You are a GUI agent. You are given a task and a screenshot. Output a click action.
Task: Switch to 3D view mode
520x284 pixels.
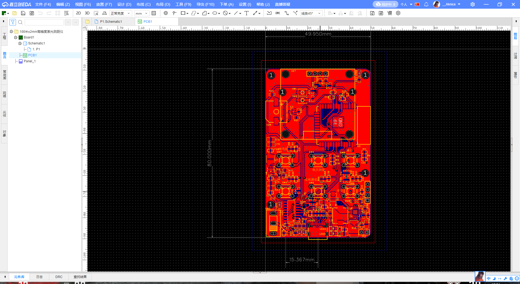87,13
